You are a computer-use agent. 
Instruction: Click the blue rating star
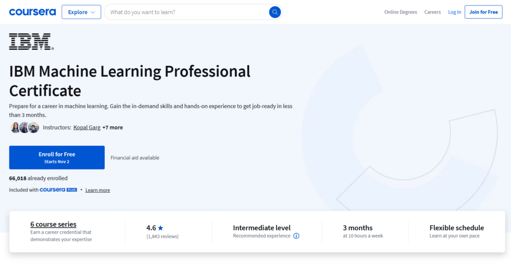pyautogui.click(x=160, y=228)
